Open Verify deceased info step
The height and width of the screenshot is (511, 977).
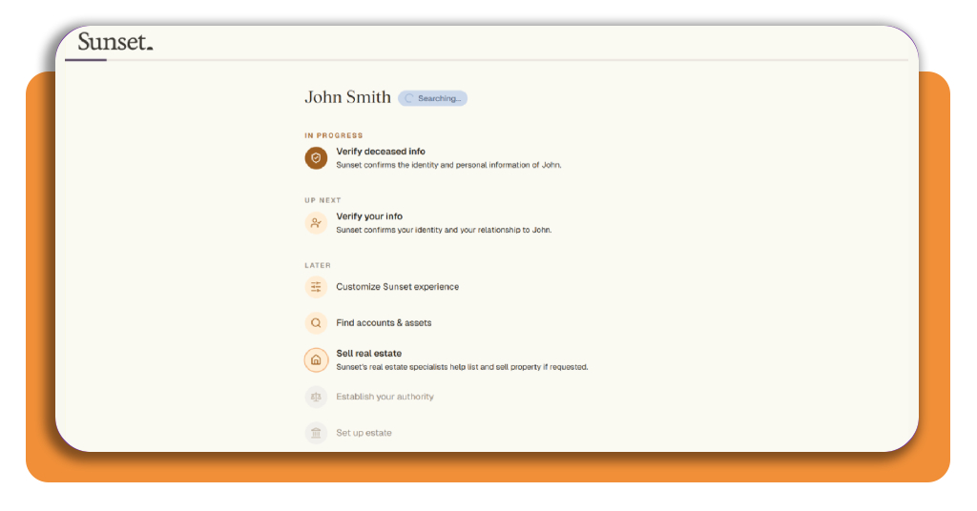point(381,152)
